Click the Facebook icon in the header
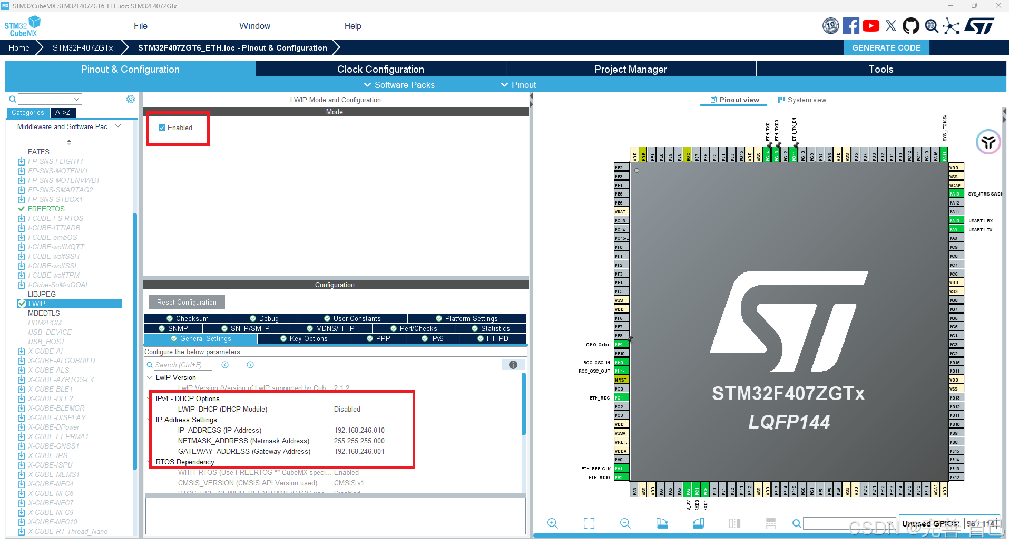The image size is (1009, 545). [x=851, y=25]
